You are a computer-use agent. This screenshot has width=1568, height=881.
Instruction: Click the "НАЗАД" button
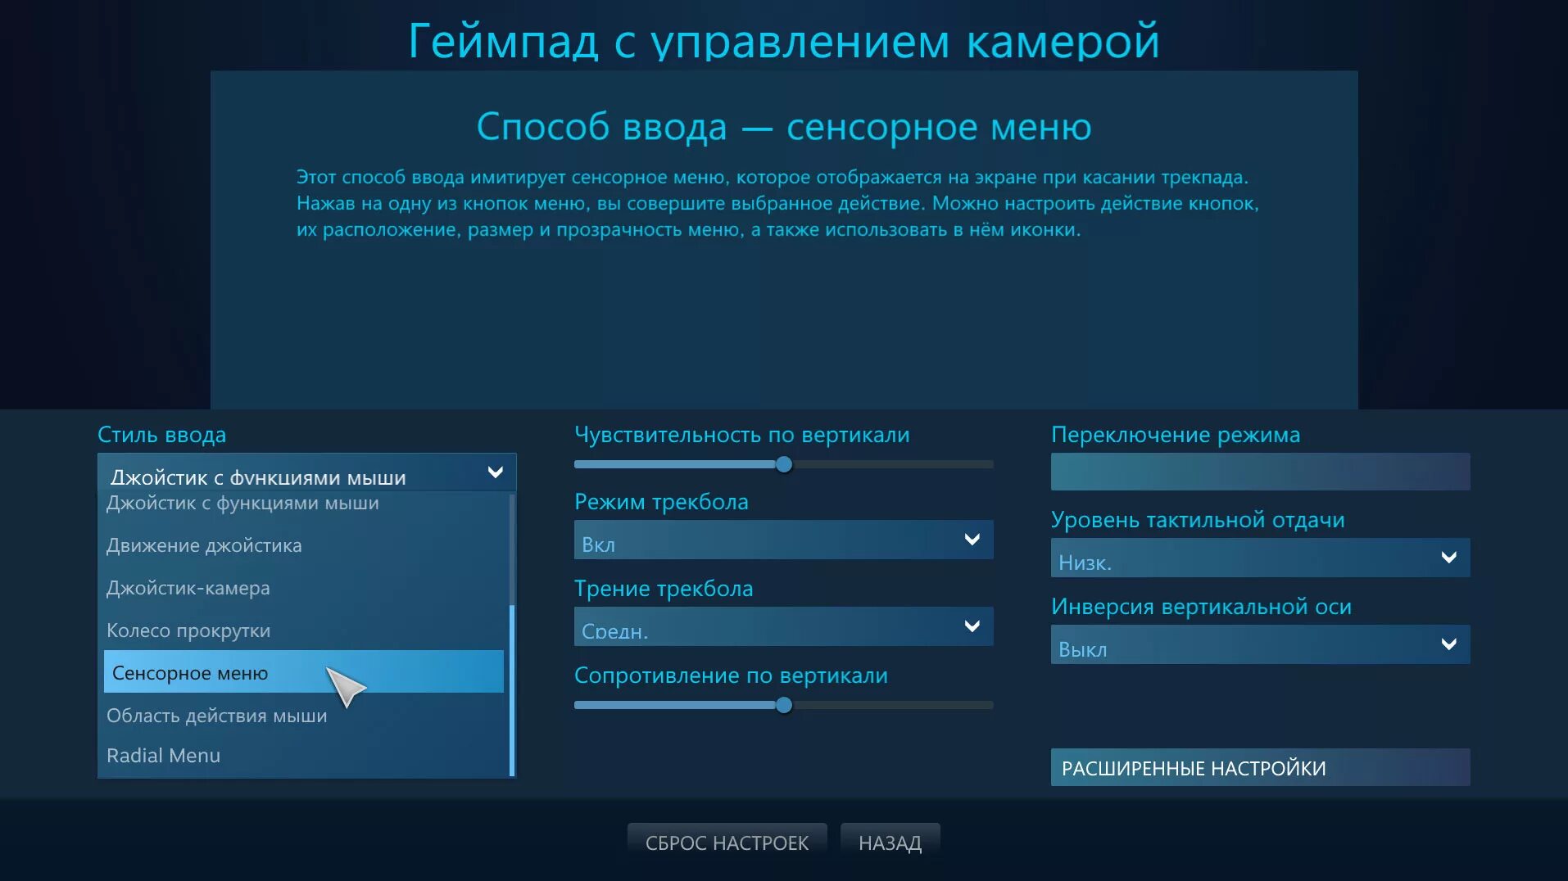click(x=890, y=840)
